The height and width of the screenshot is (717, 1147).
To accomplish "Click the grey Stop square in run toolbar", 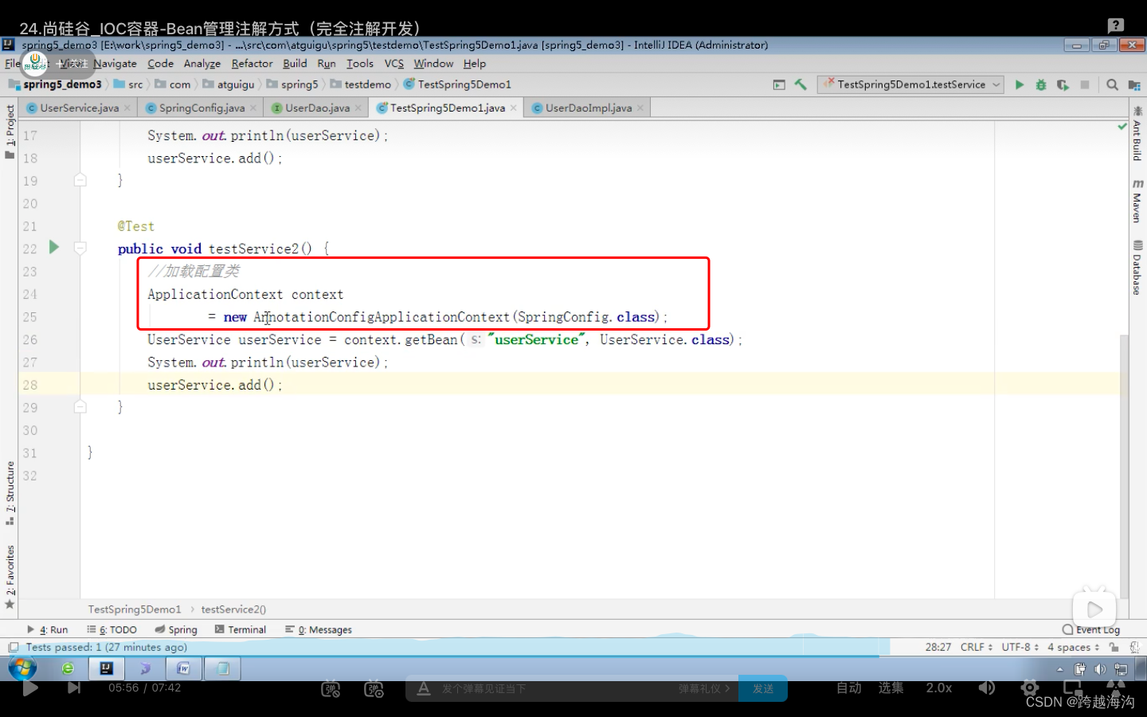I will [x=1085, y=84].
